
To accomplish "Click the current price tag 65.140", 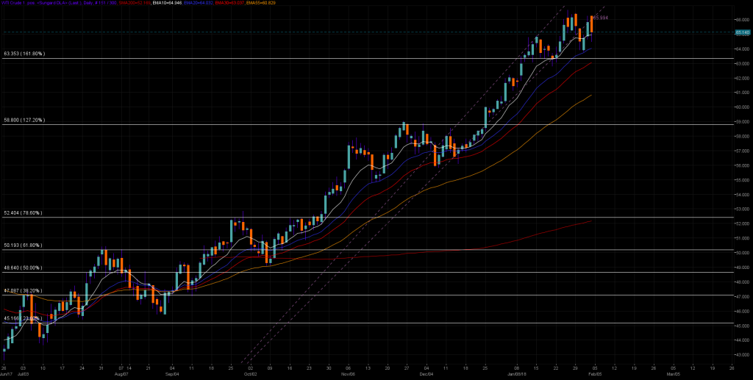I will [x=743, y=32].
